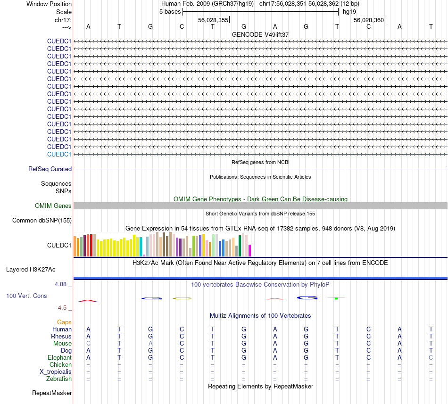The image size is (448, 404).
Task: Click the '5 bases' scale bar label
Action: click(170, 12)
